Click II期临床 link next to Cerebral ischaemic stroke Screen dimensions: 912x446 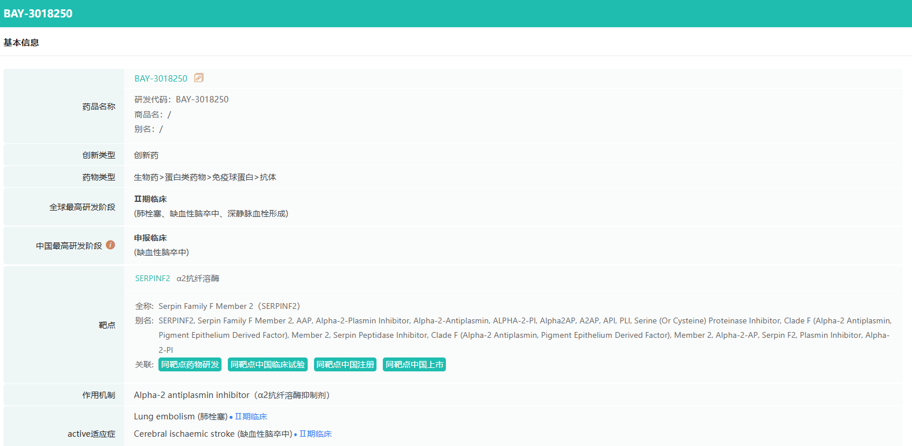(x=315, y=434)
